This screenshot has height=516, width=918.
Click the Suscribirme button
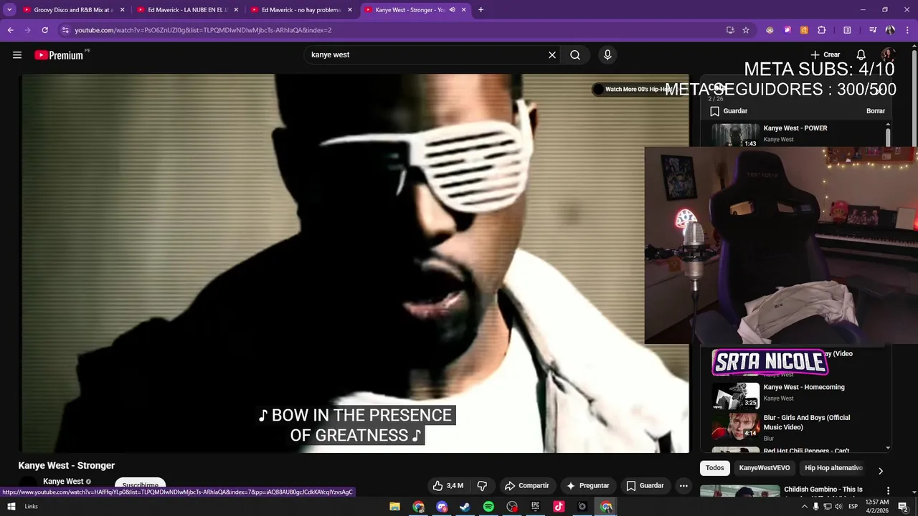pyautogui.click(x=141, y=485)
